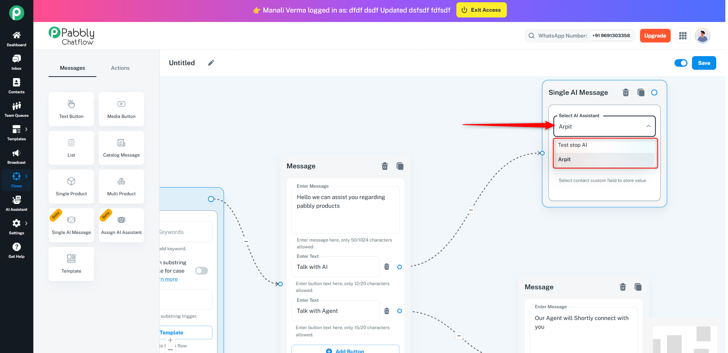Toggle the flow active switch
The image size is (728, 353).
pos(681,63)
